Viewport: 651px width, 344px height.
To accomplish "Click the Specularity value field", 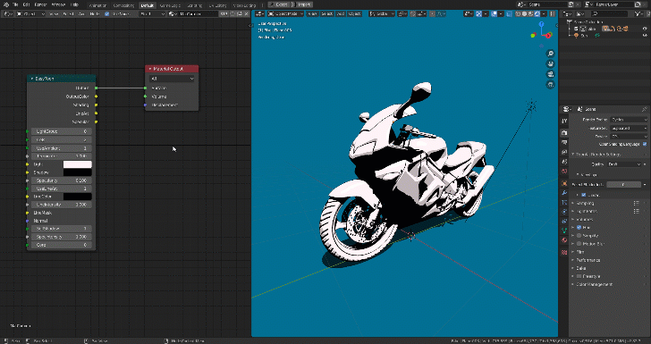I will click(61, 180).
